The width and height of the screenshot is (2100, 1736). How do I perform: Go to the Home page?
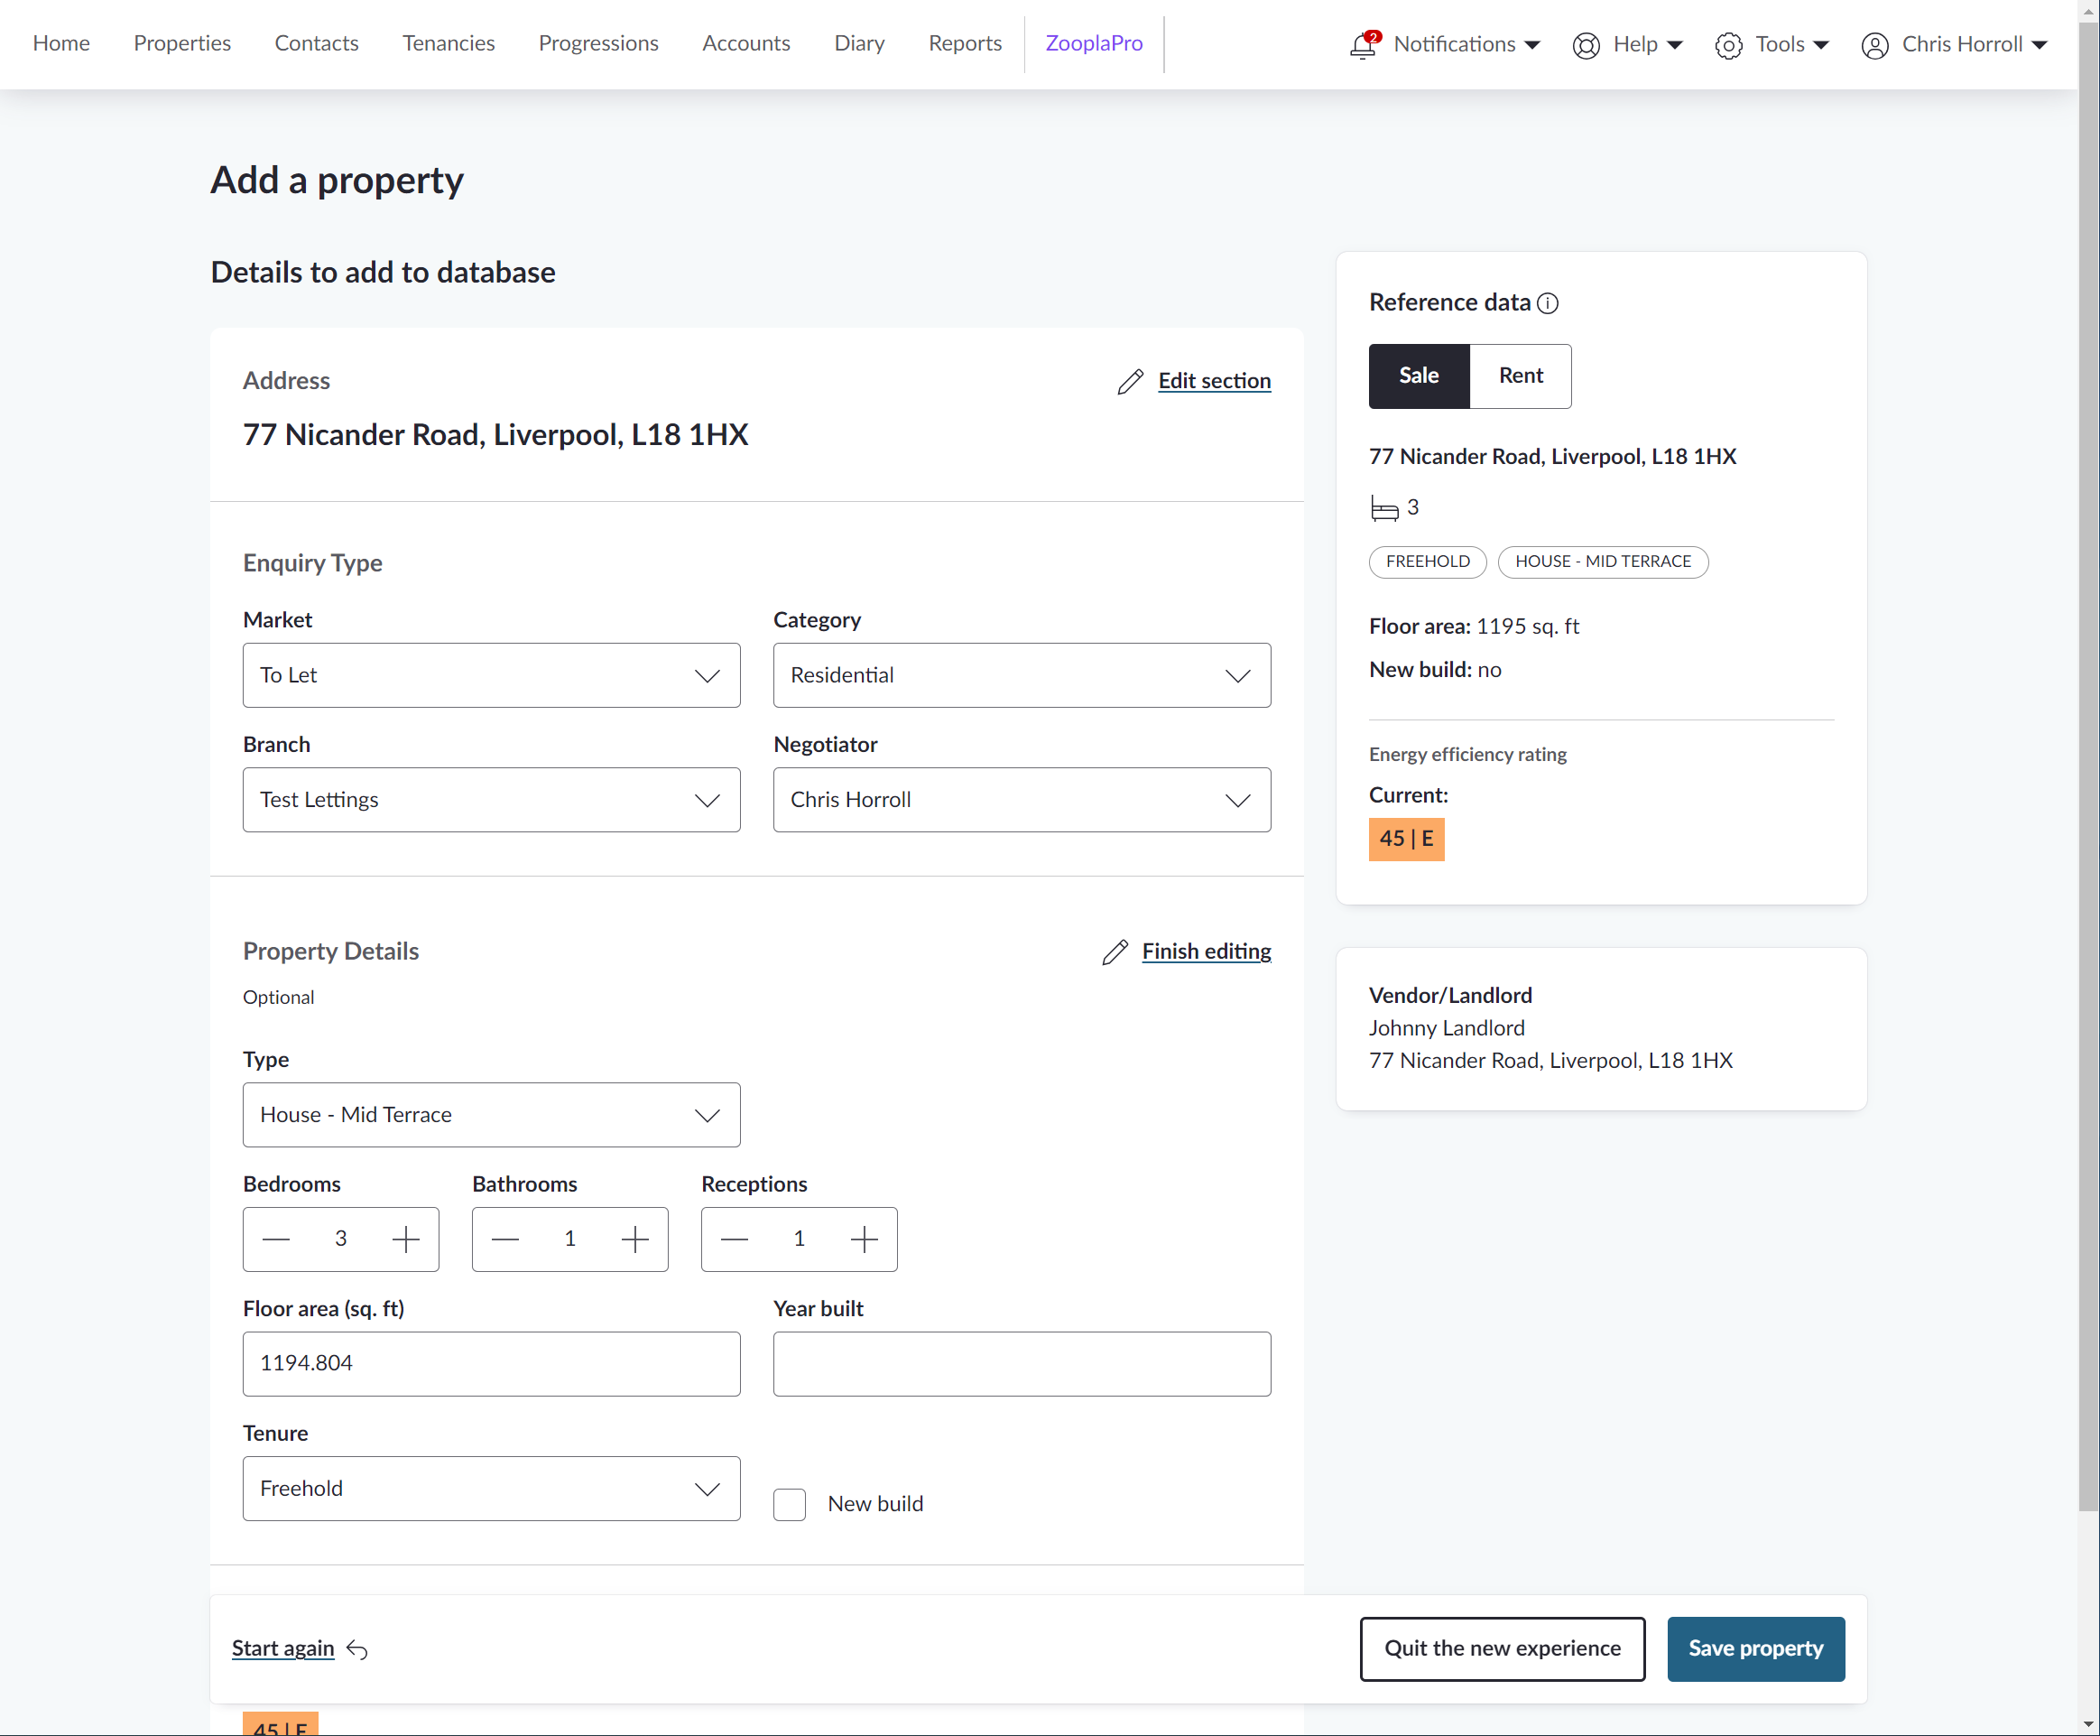click(x=61, y=43)
